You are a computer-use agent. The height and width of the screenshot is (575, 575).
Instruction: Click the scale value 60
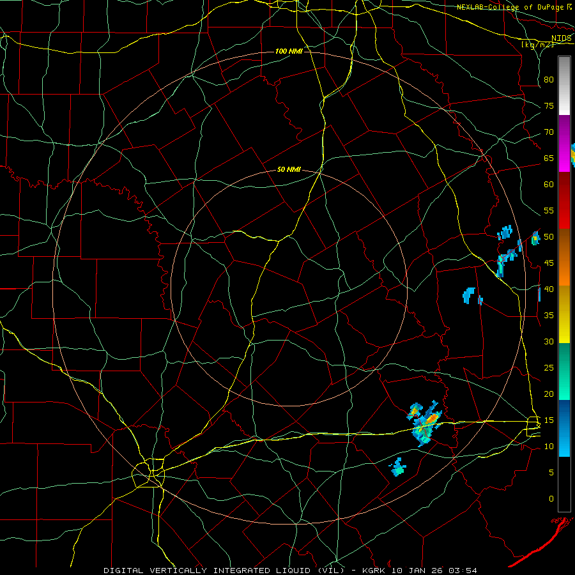click(549, 184)
